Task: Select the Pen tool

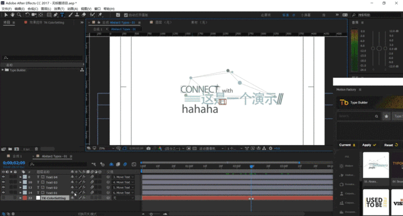Action: tap(55, 15)
